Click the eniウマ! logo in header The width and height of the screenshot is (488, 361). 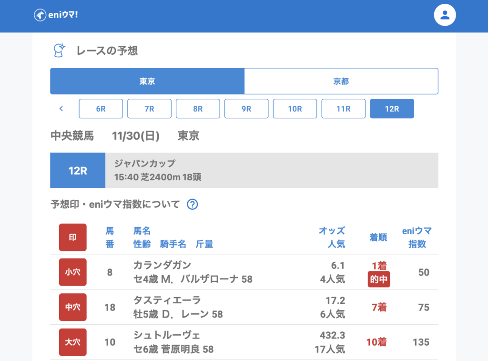56,15
